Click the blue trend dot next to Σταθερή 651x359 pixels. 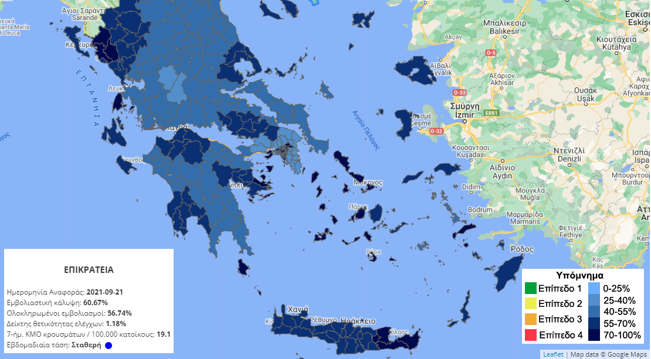[108, 346]
